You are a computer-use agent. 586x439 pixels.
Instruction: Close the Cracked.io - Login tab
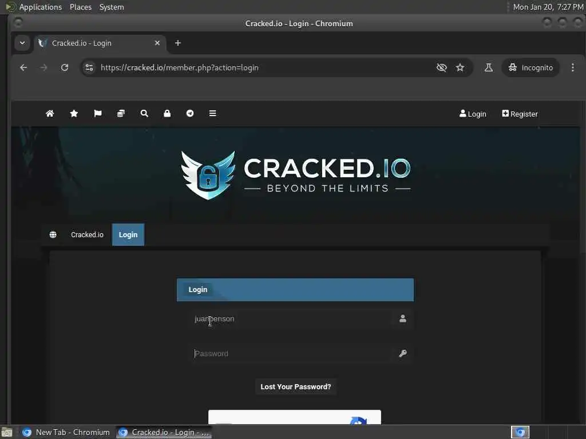157,43
